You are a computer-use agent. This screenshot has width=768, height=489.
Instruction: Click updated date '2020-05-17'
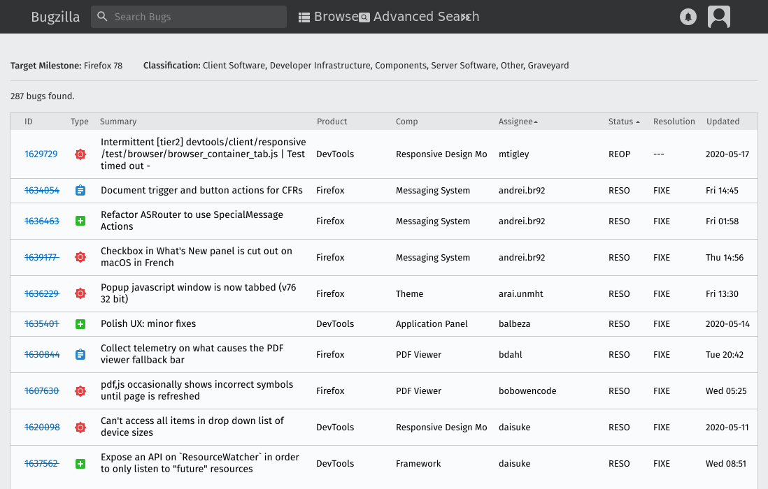(x=727, y=154)
